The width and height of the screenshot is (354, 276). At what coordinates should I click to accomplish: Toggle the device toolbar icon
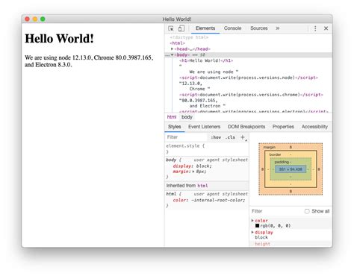(181, 28)
